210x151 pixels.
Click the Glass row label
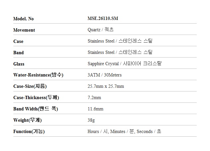pos(19,64)
